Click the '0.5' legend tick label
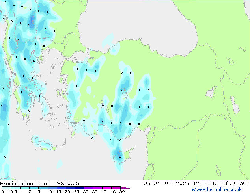Viewport: 250px width, 193px height. click(13, 191)
